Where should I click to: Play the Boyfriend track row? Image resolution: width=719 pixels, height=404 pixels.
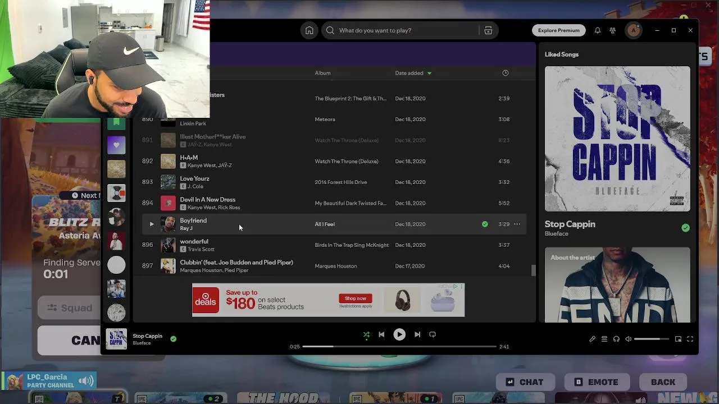pos(151,224)
